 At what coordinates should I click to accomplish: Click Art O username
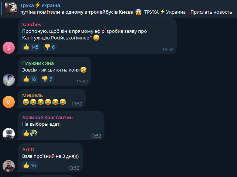click(x=28, y=149)
